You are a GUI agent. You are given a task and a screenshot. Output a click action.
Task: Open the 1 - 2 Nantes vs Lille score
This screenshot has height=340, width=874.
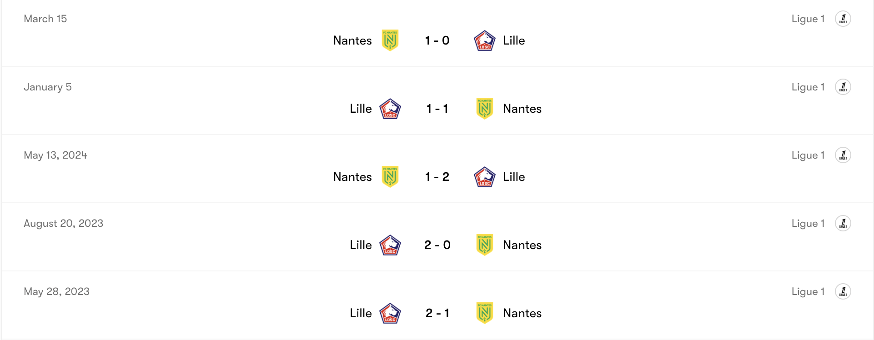click(437, 177)
